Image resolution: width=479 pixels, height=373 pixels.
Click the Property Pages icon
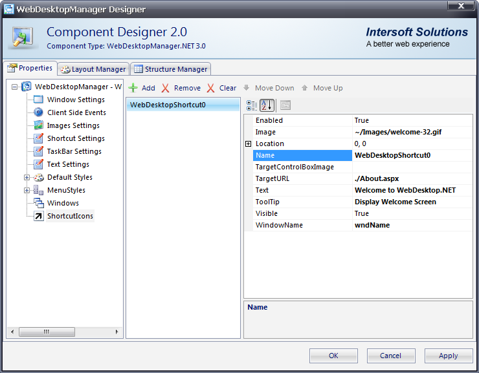coord(285,105)
